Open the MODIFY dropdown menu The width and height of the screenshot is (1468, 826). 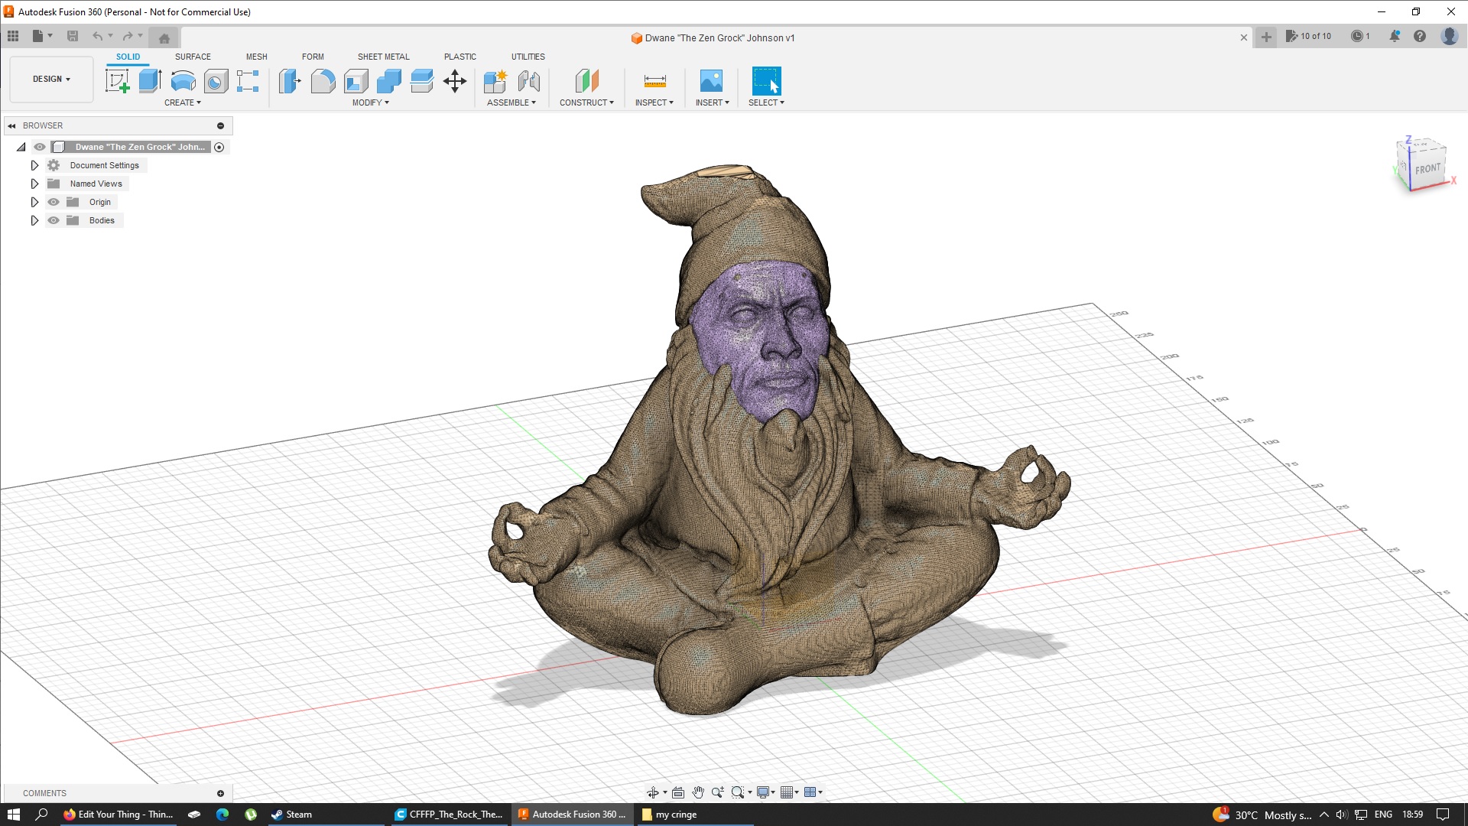(x=371, y=102)
